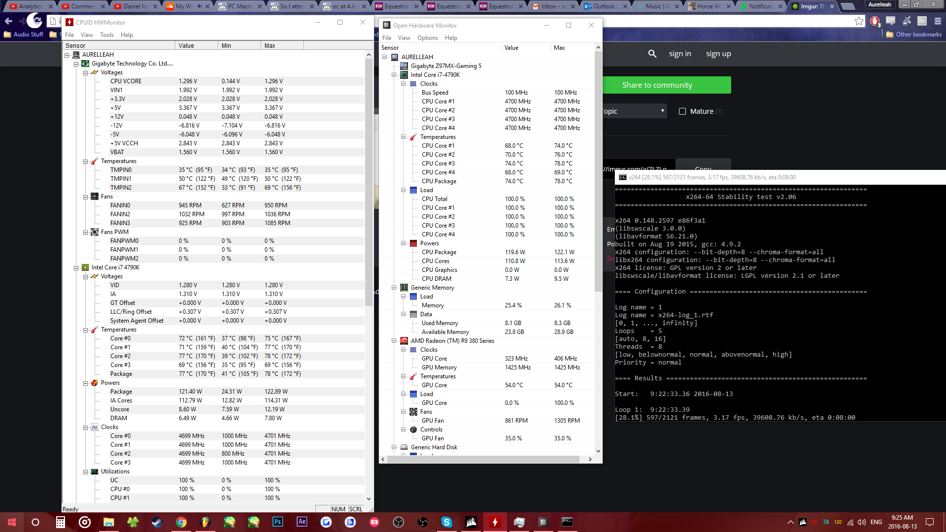Collapse the AMD Radeon R9 380 Series node
This screenshot has height=532, width=946.
coord(394,341)
